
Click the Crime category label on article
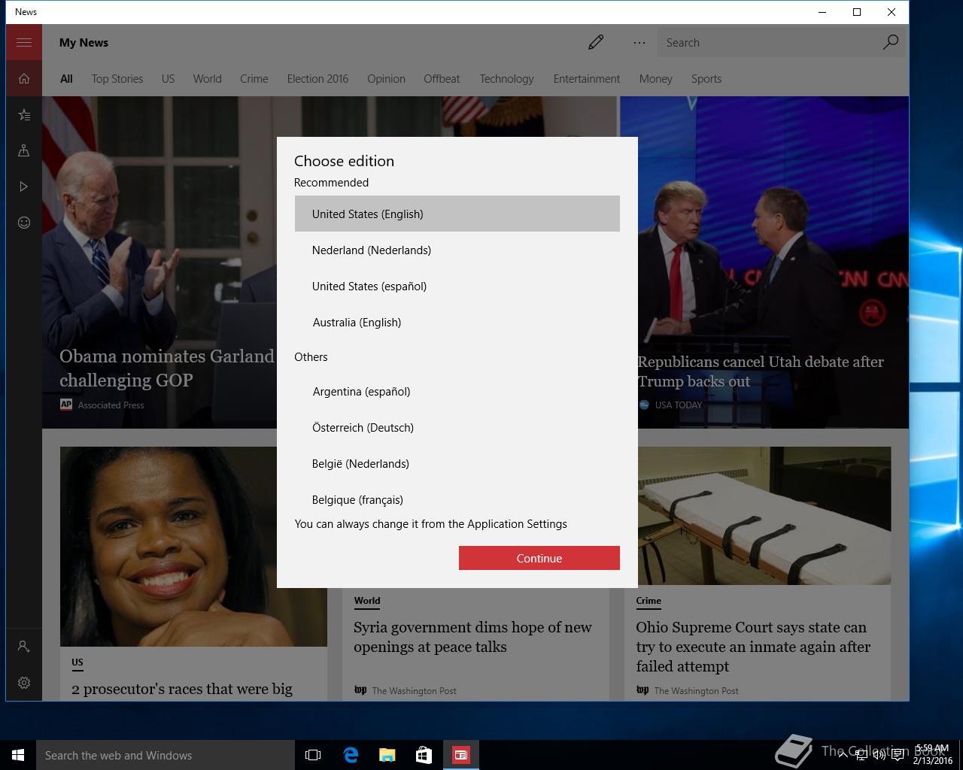click(x=649, y=601)
